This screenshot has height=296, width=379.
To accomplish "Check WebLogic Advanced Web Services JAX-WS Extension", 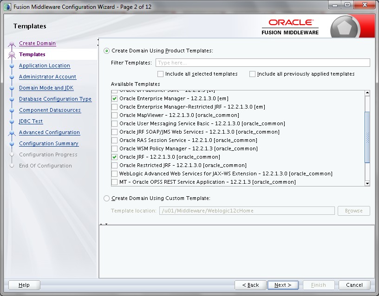I will pos(114,174).
